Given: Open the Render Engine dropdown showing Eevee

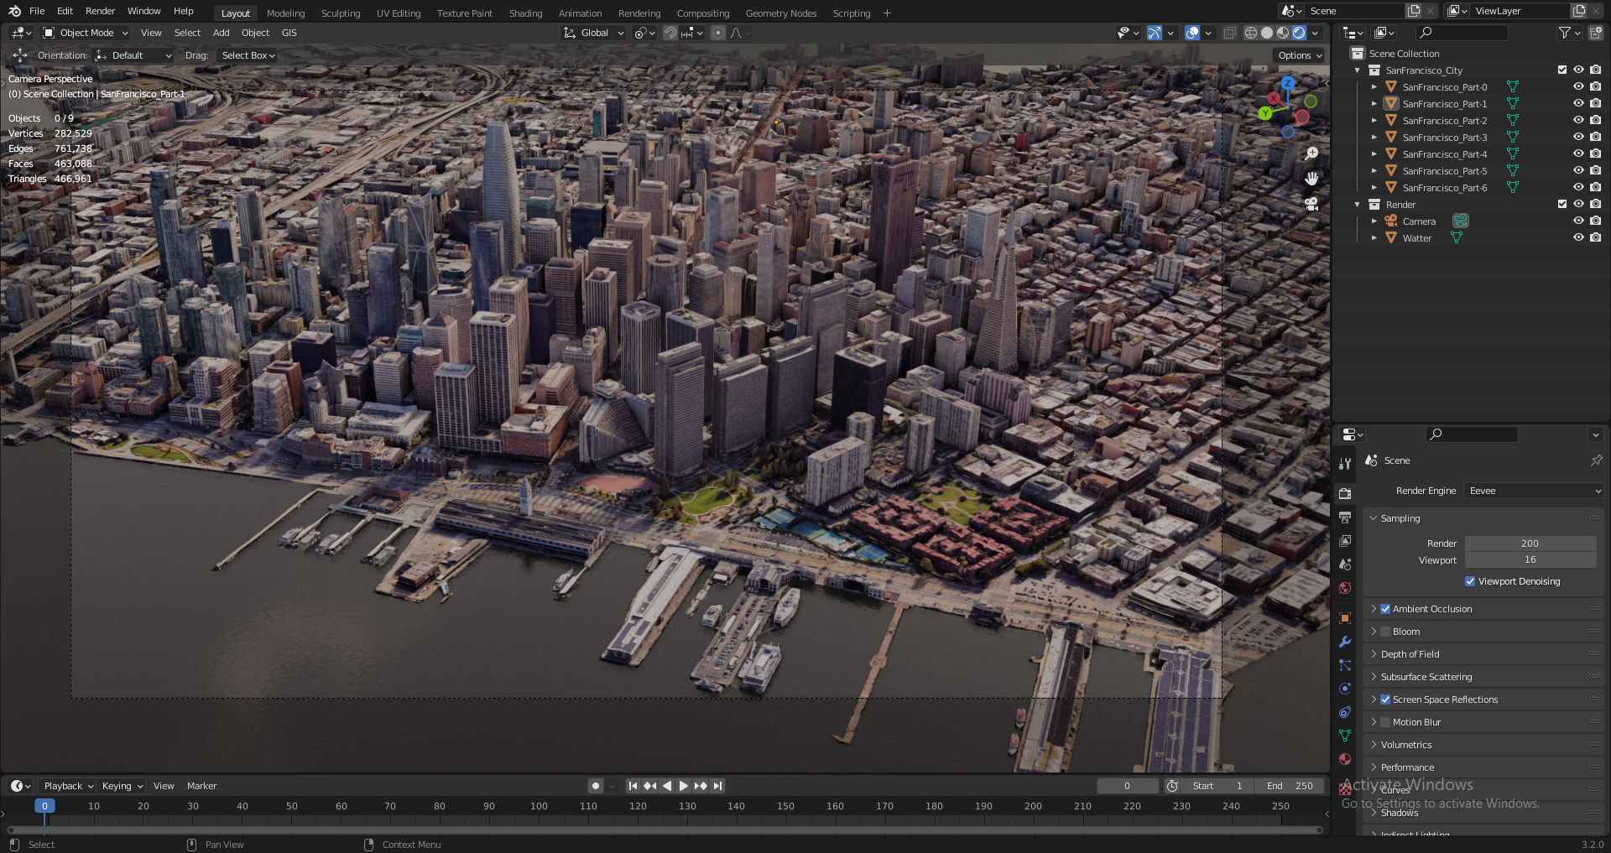Looking at the screenshot, I should [1533, 491].
